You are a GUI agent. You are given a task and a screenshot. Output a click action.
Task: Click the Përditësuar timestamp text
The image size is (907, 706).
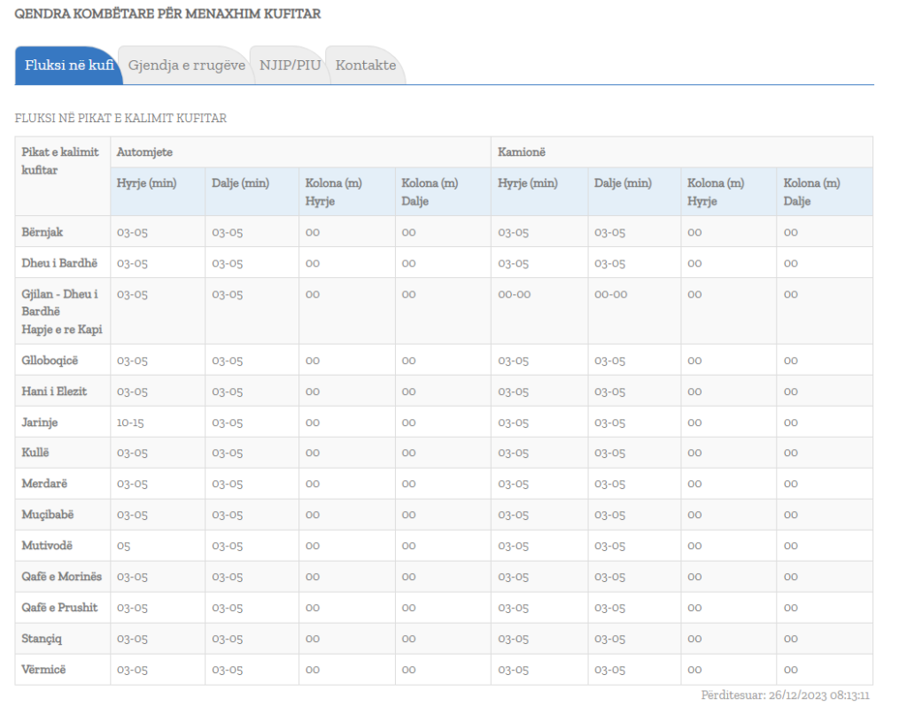click(785, 695)
